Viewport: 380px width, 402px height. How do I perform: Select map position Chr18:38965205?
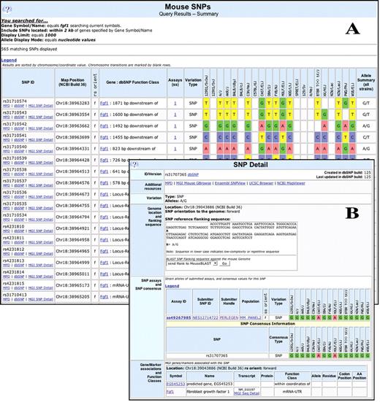click(72, 297)
